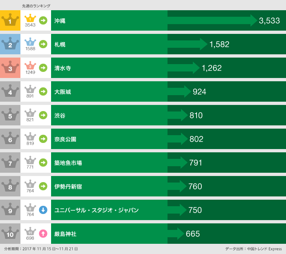286x254 pixels.
Task: Click last week's crown showing 698
Action: tap(30, 232)
